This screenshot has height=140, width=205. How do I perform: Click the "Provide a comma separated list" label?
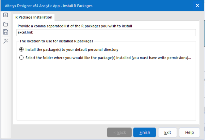pos(75,26)
